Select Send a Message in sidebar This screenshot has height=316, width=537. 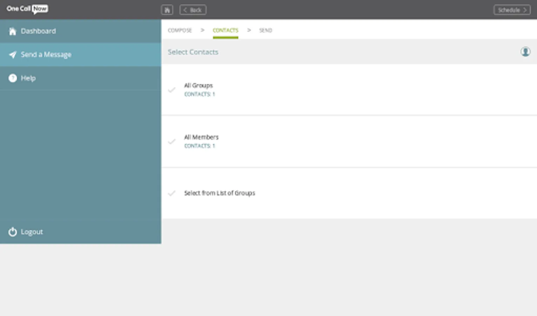click(x=80, y=55)
